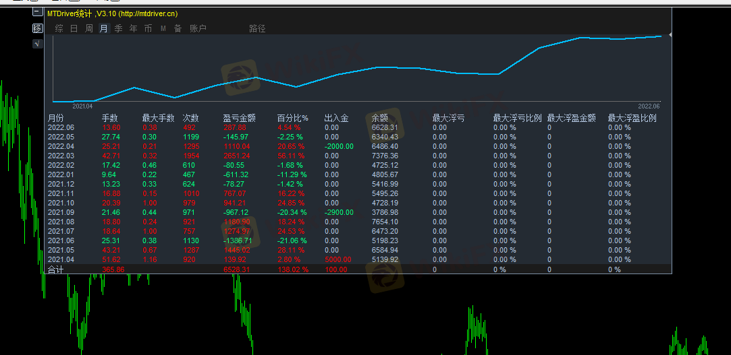Select the 2022.03 row
The width and height of the screenshot is (731, 355).
pos(61,156)
